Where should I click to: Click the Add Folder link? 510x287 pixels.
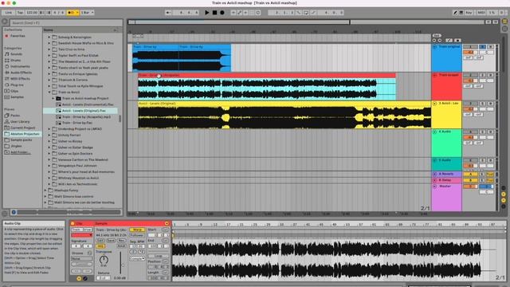[x=21, y=152]
